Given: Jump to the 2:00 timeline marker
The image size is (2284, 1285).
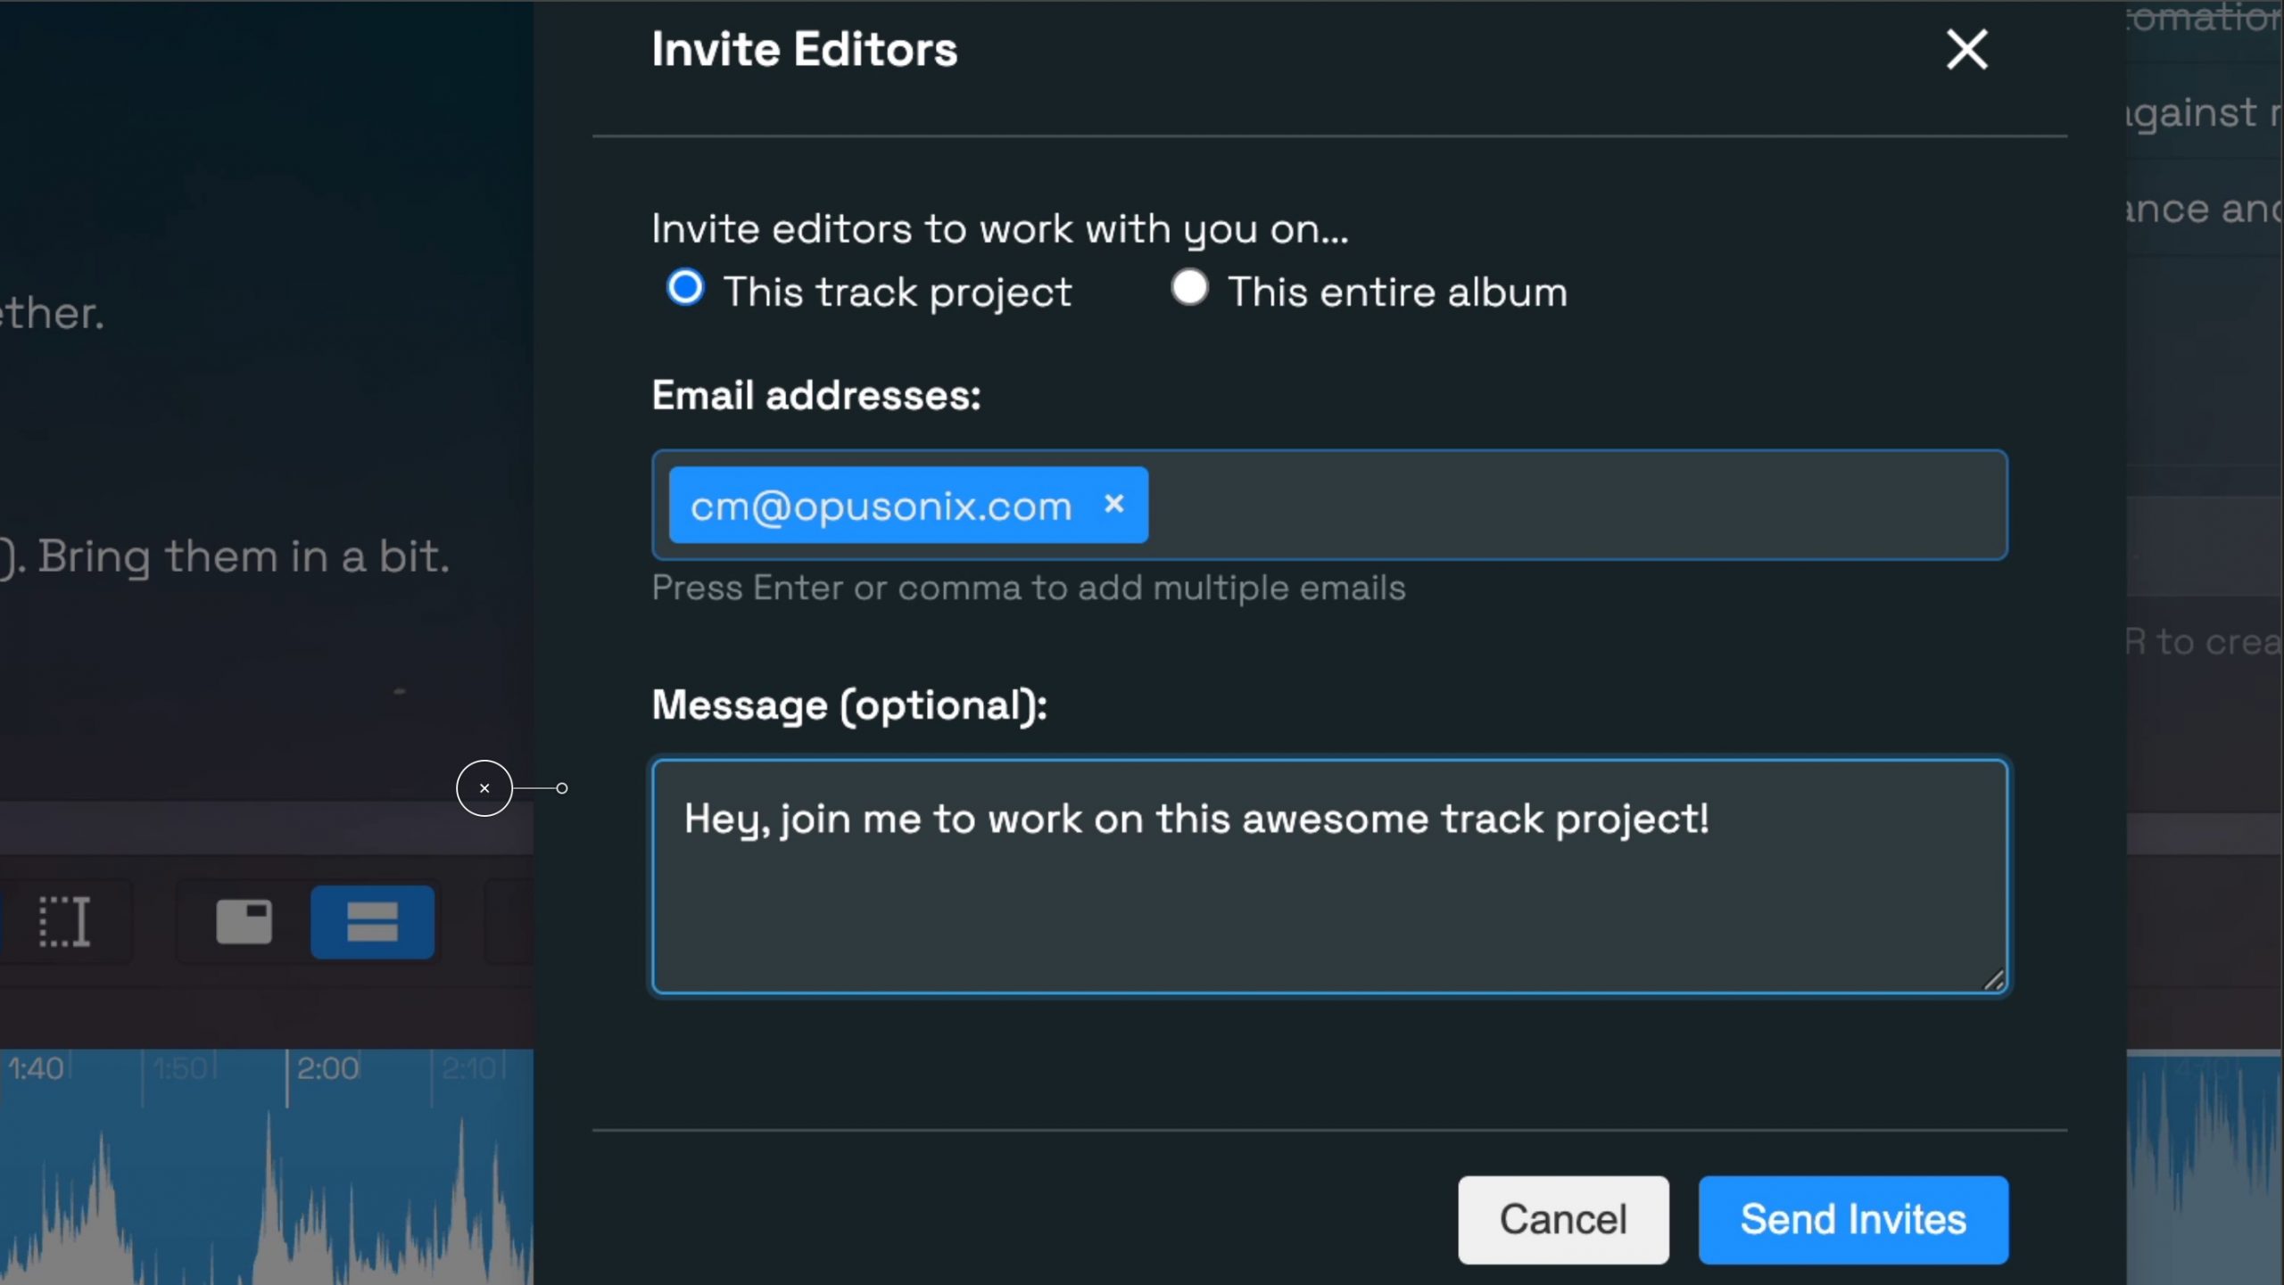Looking at the screenshot, I should click(x=327, y=1067).
